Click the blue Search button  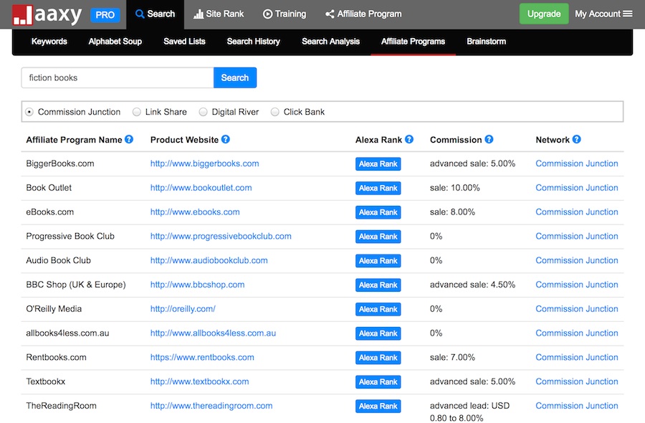tap(235, 77)
